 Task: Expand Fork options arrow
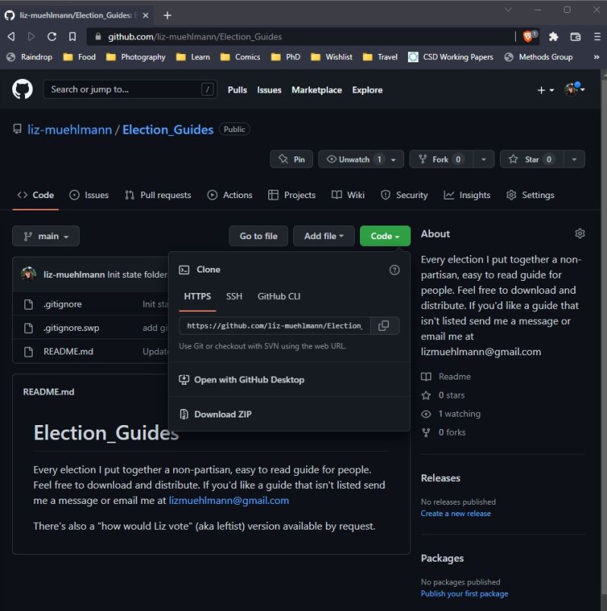pos(484,159)
